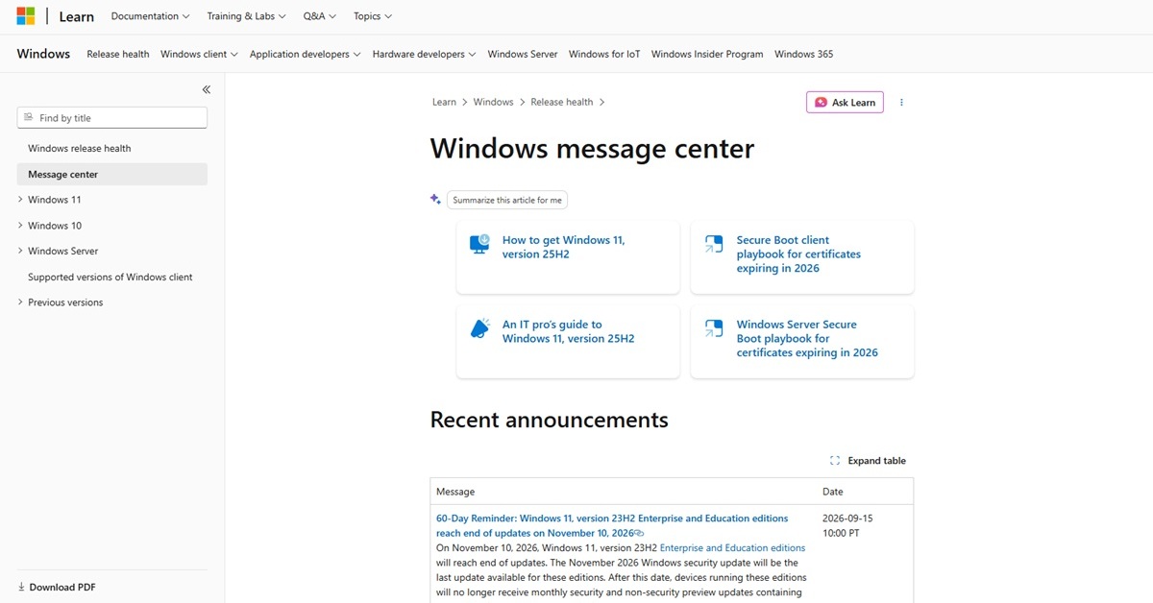1153x603 pixels.
Task: Expand the Windows 10 tree node
Action: coord(20,226)
